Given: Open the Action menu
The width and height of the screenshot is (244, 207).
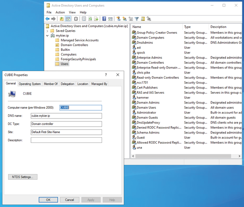Looking at the screenshot, I should [60, 12].
